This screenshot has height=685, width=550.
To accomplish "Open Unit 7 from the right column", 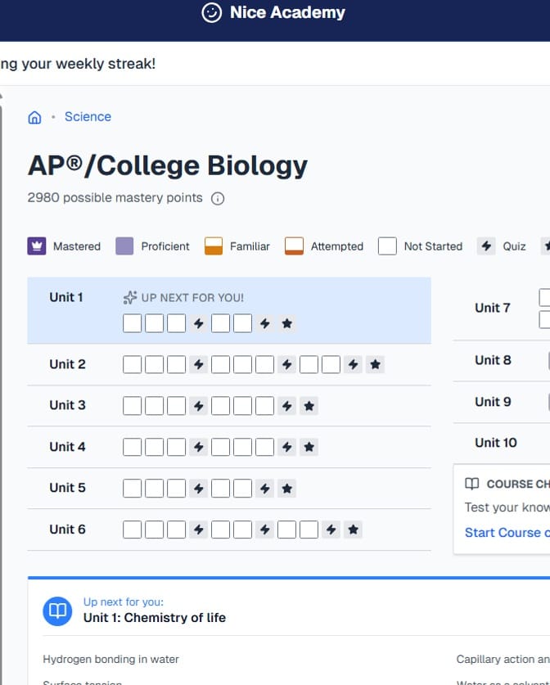I will (493, 308).
